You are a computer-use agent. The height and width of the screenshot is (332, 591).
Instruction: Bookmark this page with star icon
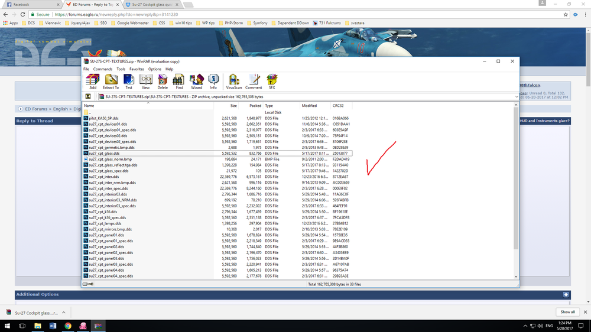click(566, 14)
